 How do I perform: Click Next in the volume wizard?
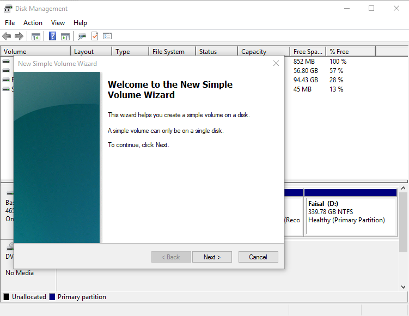(x=212, y=257)
